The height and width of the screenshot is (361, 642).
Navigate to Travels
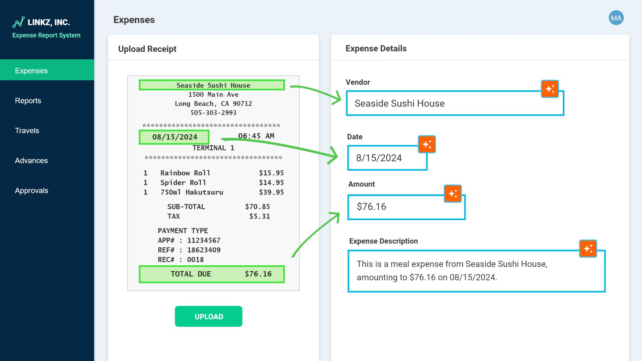pyautogui.click(x=27, y=130)
